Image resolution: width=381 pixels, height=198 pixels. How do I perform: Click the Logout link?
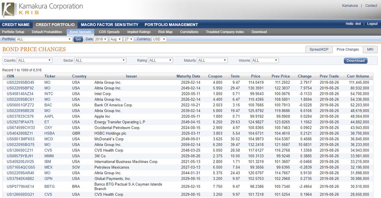click(372, 24)
